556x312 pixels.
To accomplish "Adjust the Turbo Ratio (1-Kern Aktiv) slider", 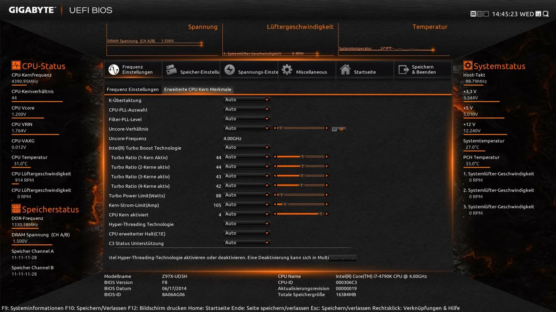I will [301, 157].
